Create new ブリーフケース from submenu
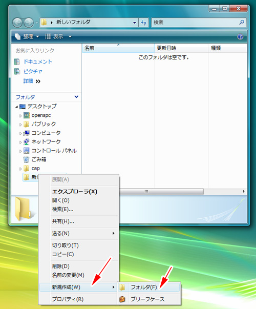 (x=149, y=299)
